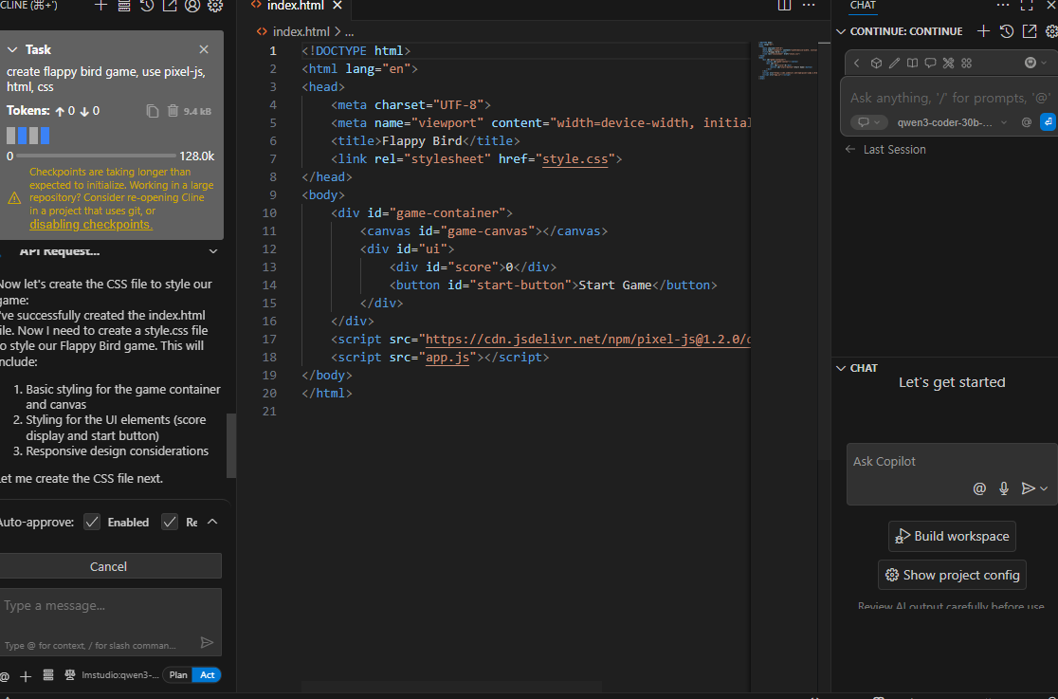
Task: Open Cline task history icon
Action: 147,6
